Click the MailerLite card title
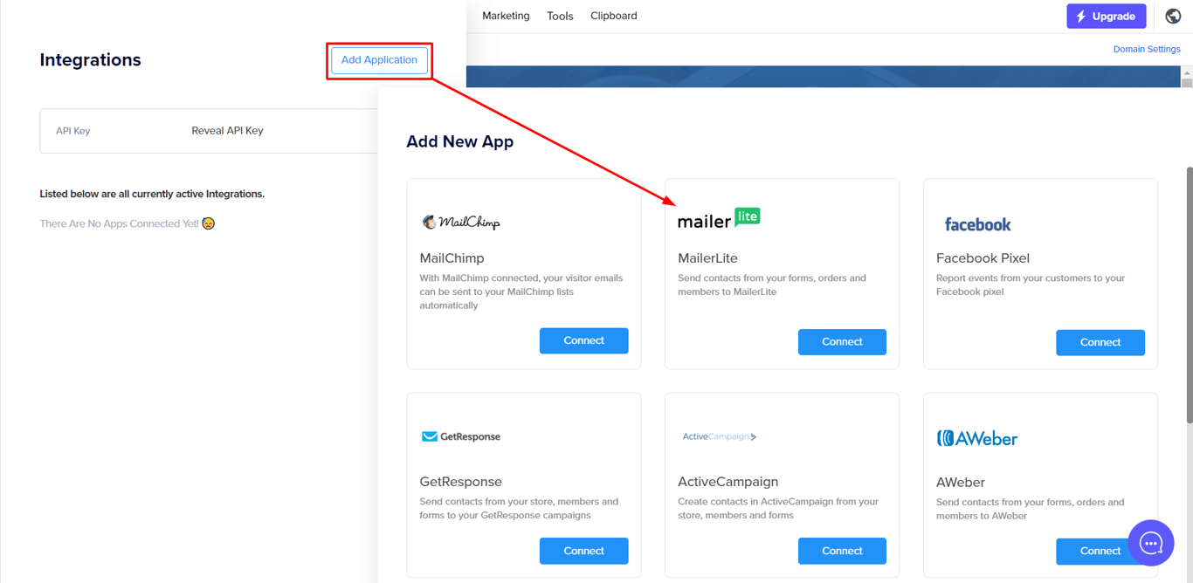Viewport: 1193px width, 583px height. (707, 258)
